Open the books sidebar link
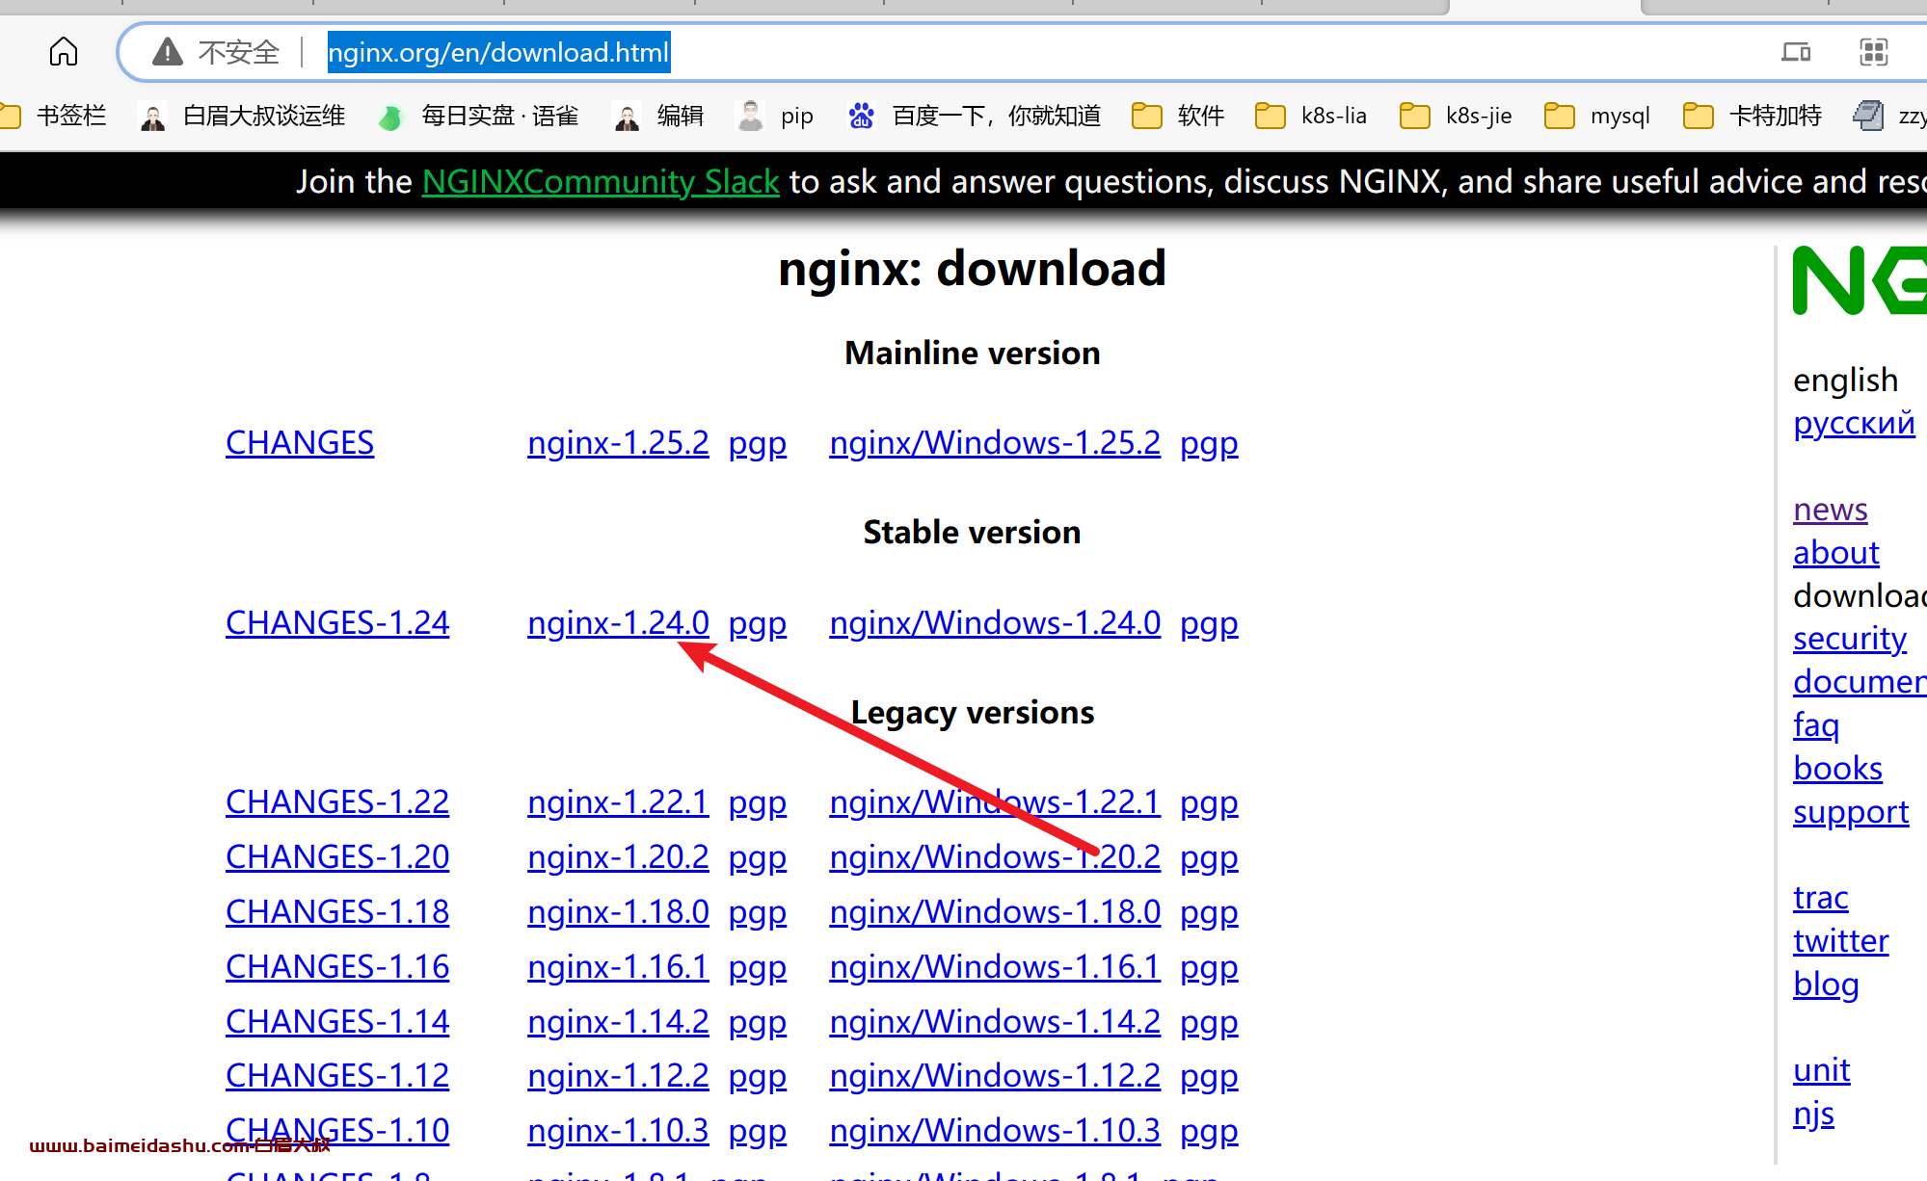Viewport: 1927px width, 1181px height. click(x=1837, y=768)
